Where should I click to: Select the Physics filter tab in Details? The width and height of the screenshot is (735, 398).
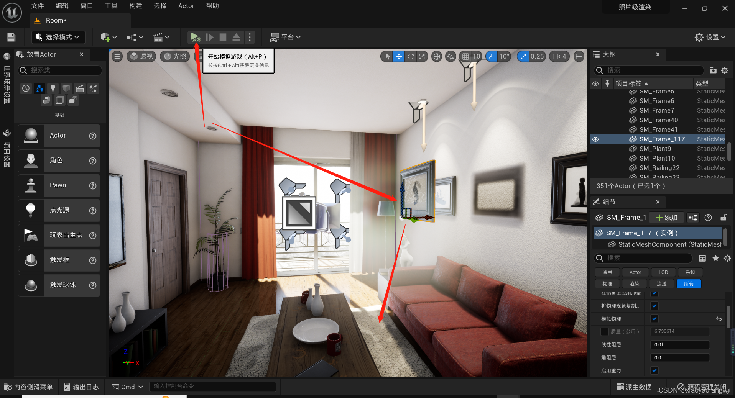click(x=607, y=284)
